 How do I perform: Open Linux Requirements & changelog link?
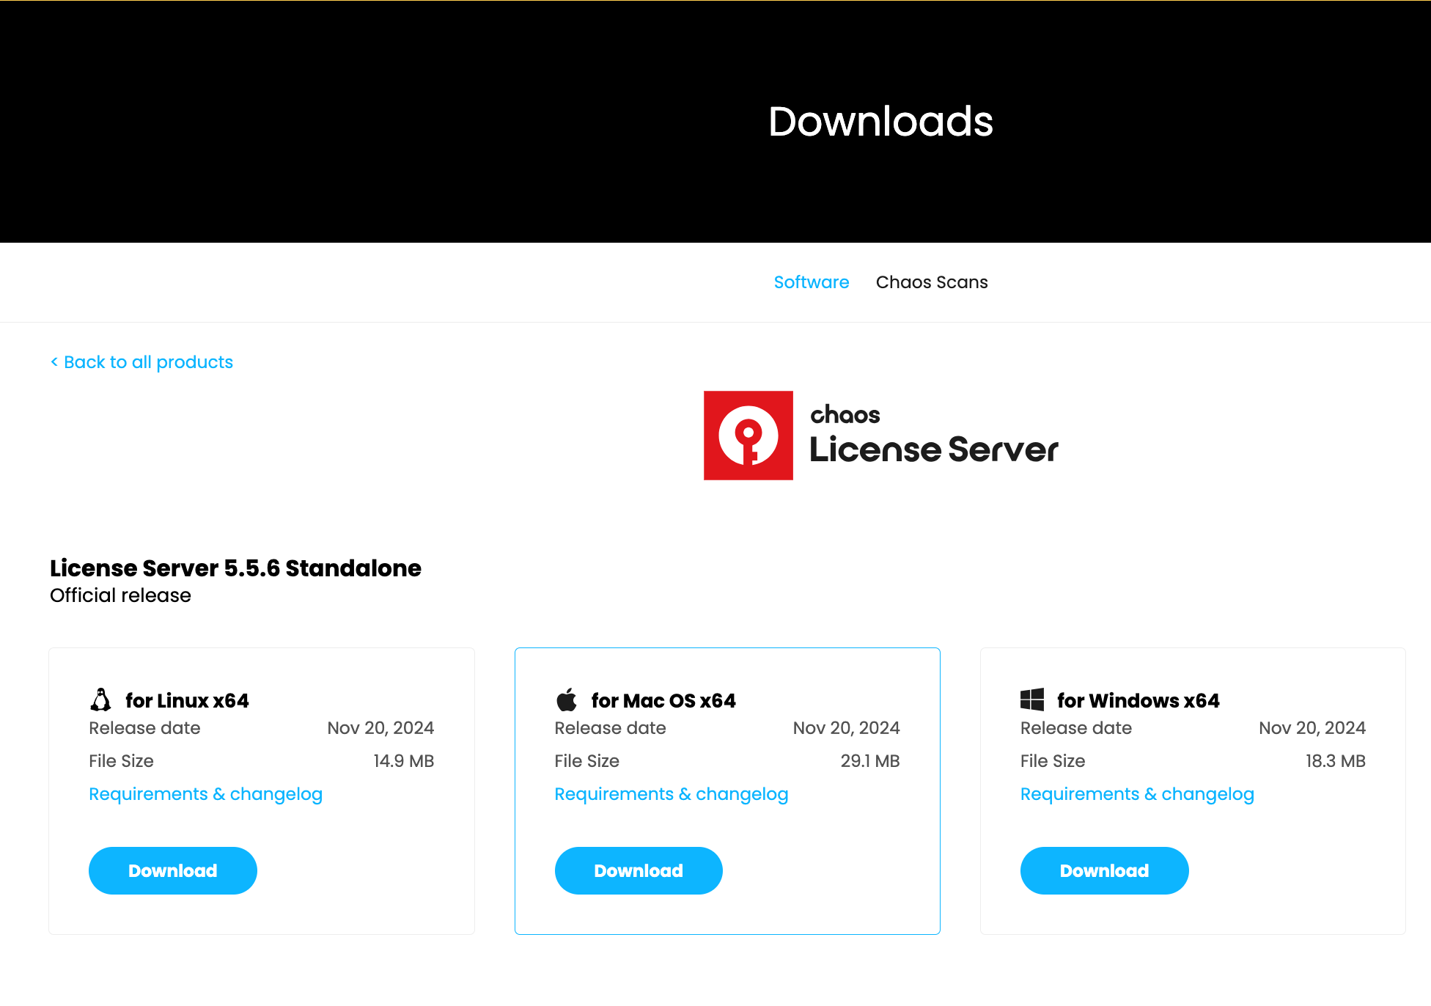point(206,794)
